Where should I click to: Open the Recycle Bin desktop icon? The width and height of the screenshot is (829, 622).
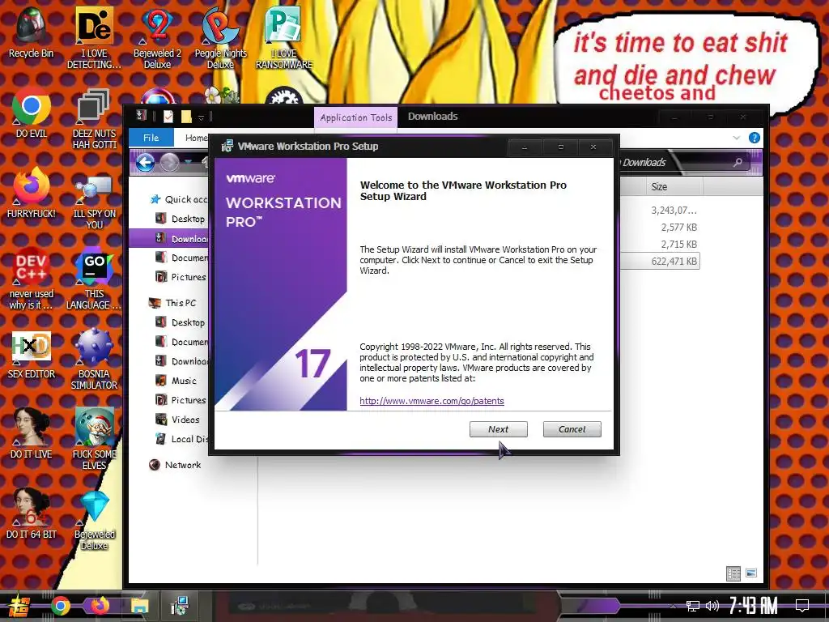[x=31, y=32]
